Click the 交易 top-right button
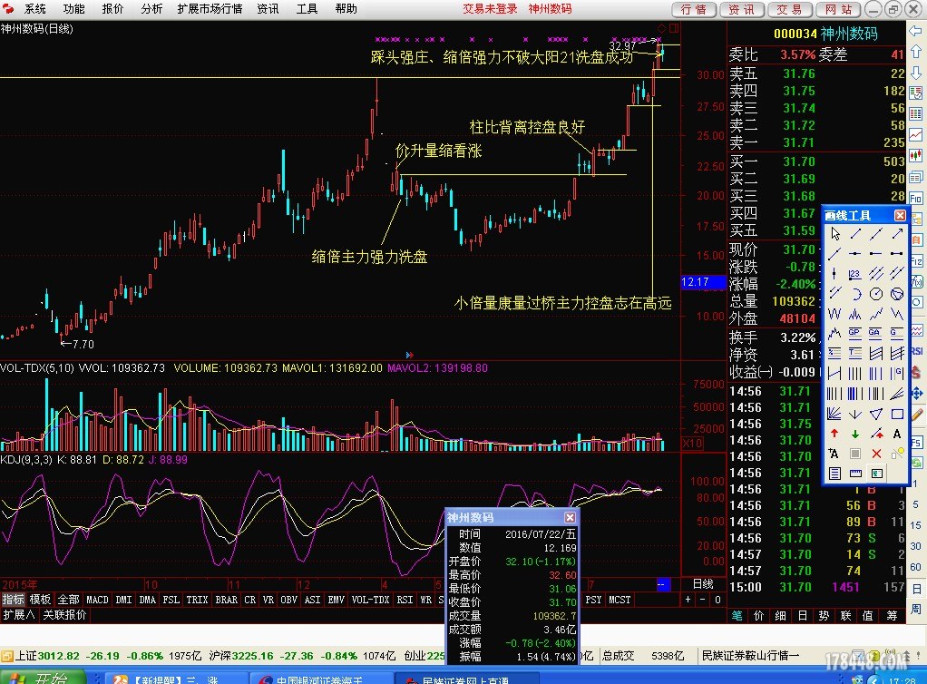Image resolution: width=927 pixels, height=684 pixels. 790,9
